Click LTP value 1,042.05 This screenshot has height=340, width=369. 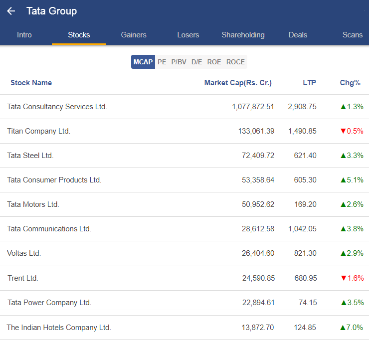[x=302, y=229]
